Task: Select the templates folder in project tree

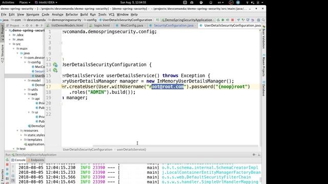Action: click(x=33, y=140)
